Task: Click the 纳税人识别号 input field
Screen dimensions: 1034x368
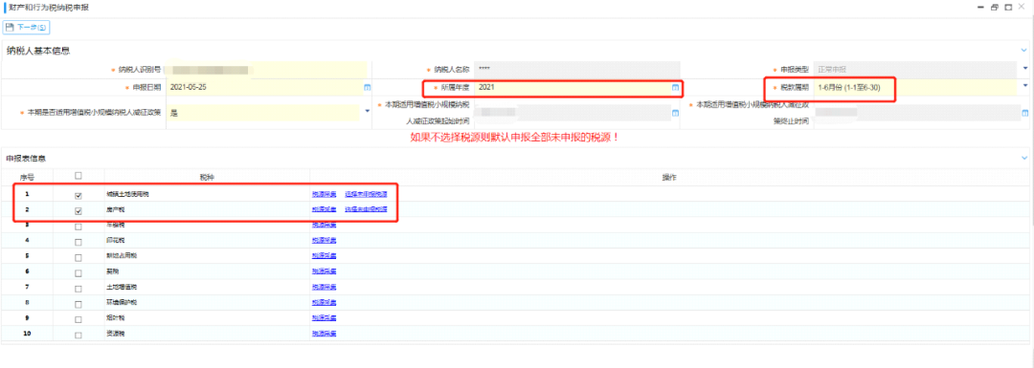Action: click(x=266, y=69)
